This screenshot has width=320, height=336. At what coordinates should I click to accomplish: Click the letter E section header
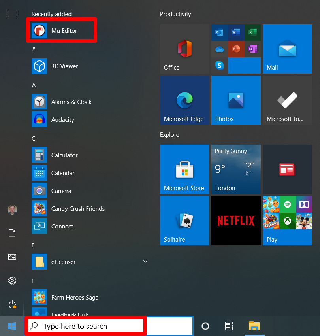[33, 245]
